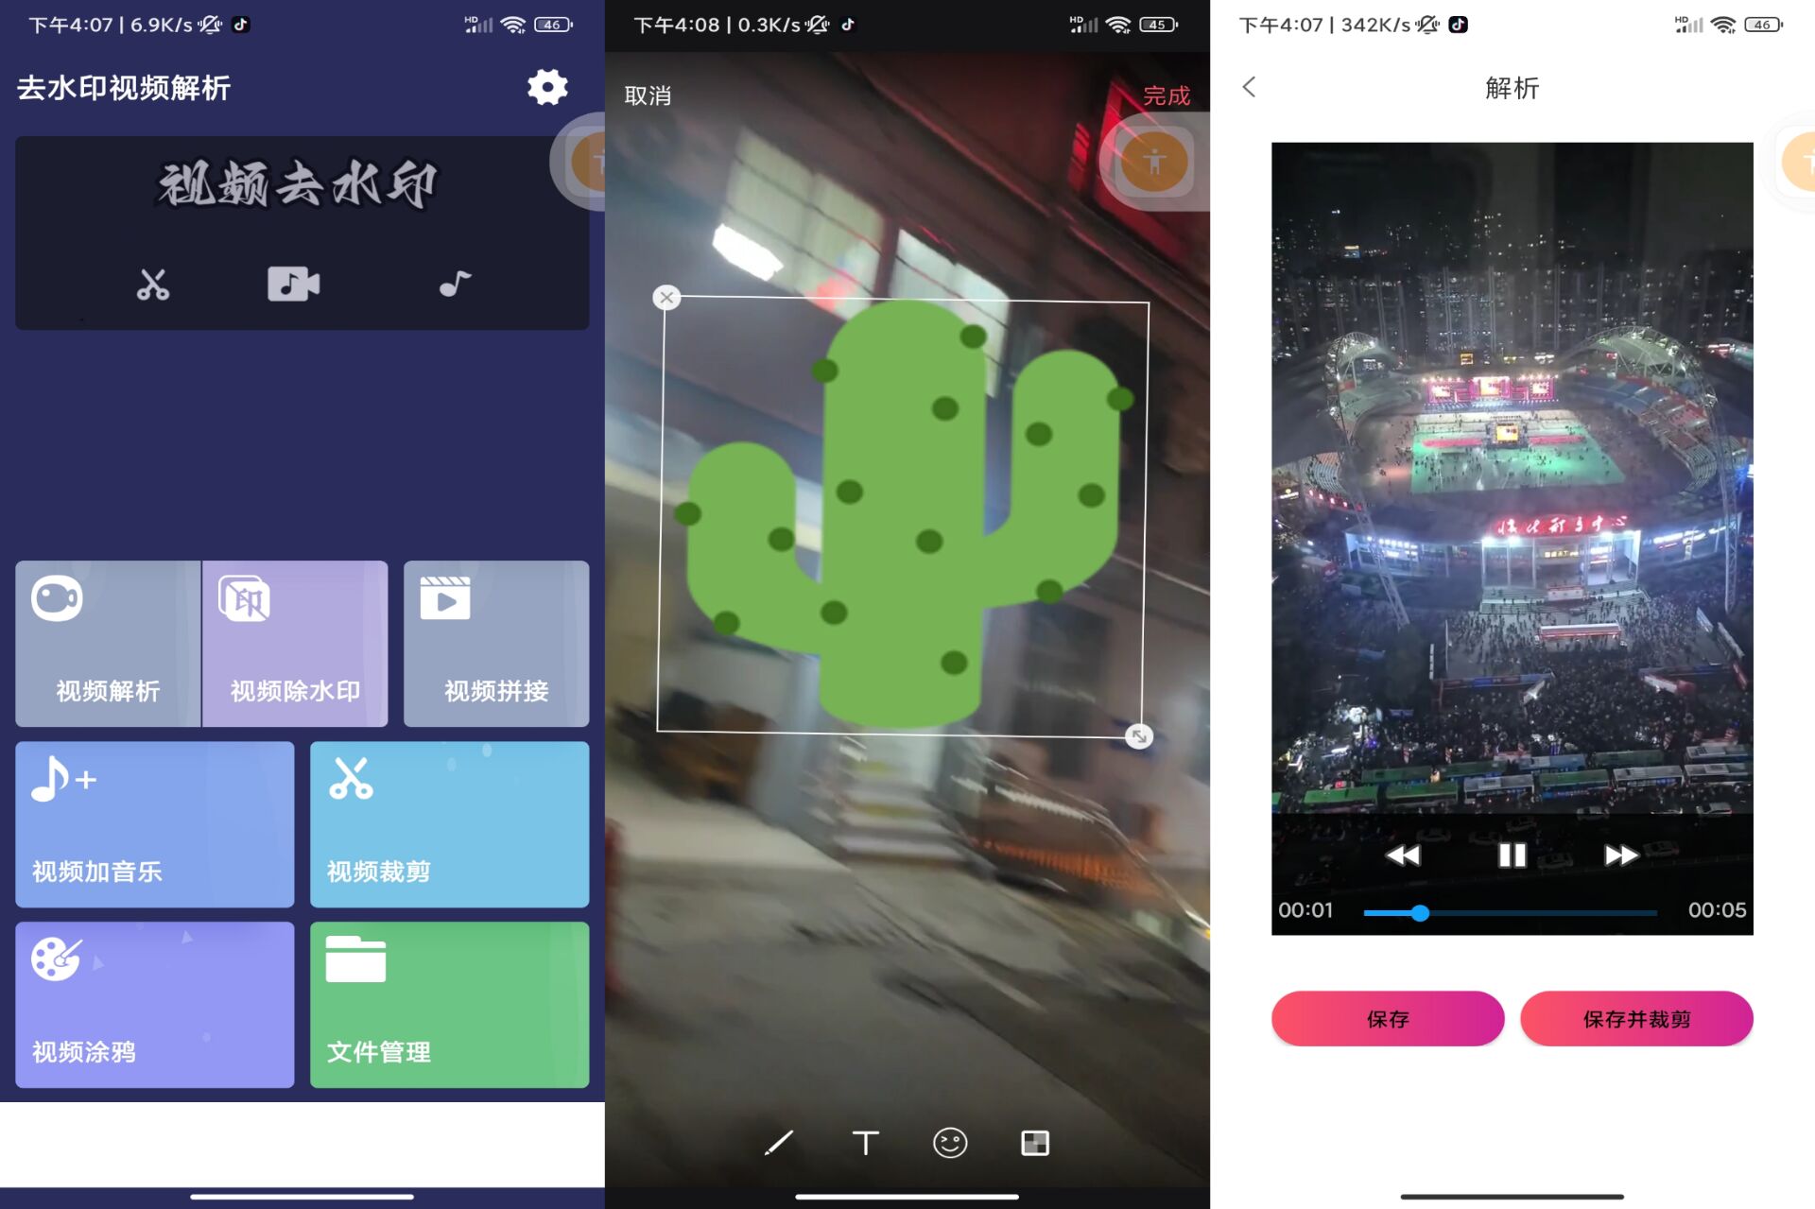The image size is (1815, 1209).
Task: View video thumbnail in 解析 panel
Action: [1510, 527]
